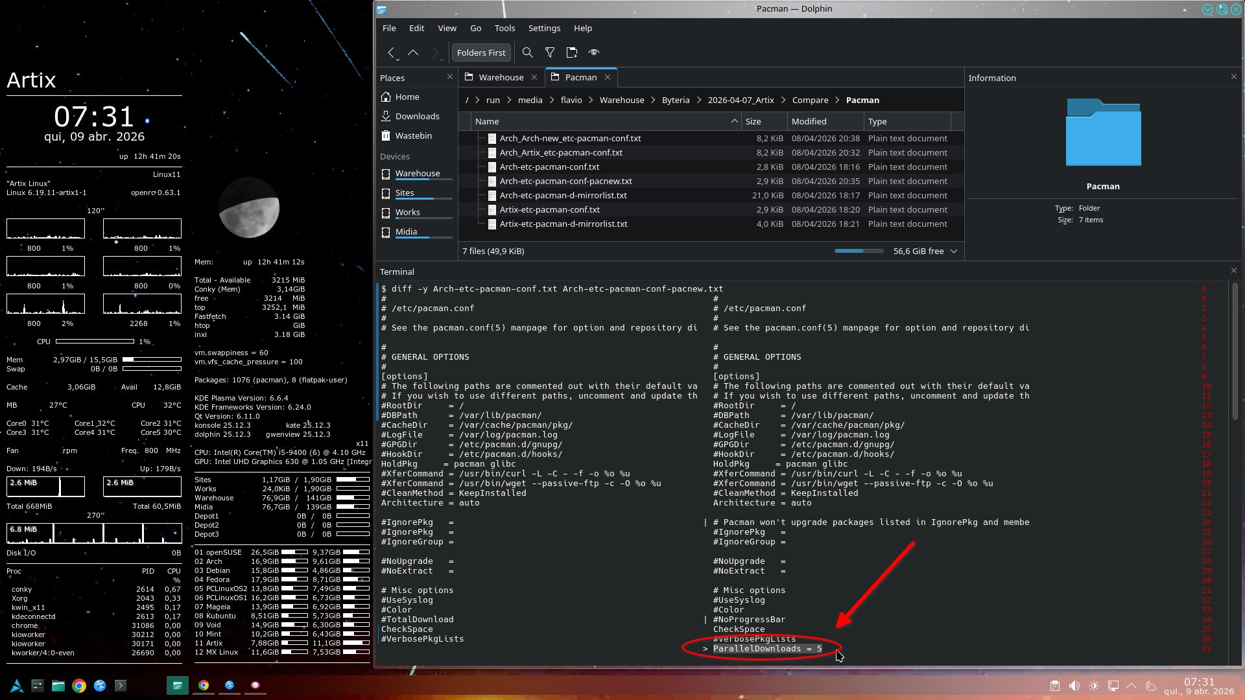
Task: Go up one folder with up arrow
Action: (413, 52)
